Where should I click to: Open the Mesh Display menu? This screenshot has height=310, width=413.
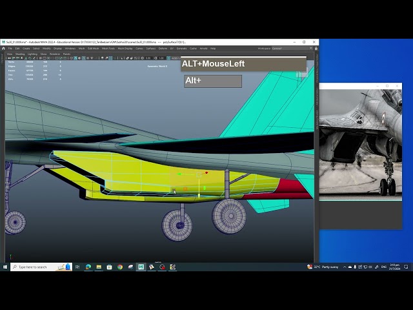tap(125, 48)
